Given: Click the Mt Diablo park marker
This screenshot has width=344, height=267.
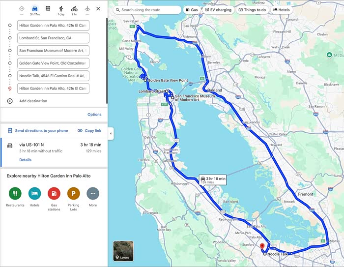Looking at the screenshot, I should [x=329, y=55].
